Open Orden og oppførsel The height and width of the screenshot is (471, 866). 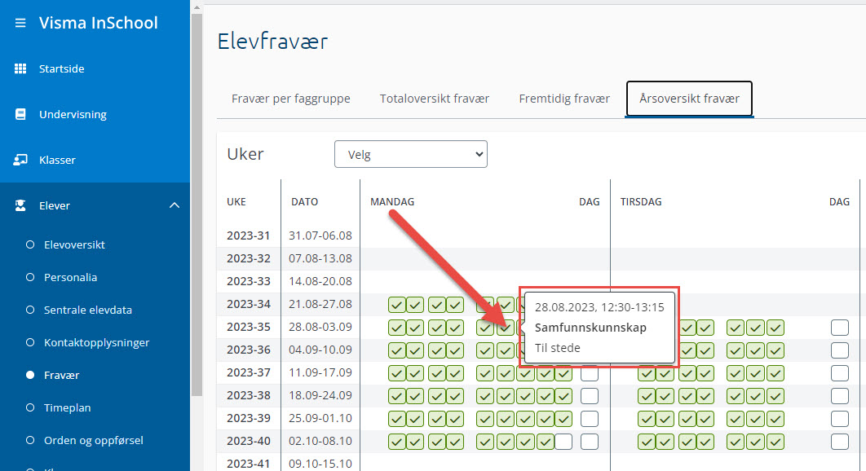coord(93,440)
